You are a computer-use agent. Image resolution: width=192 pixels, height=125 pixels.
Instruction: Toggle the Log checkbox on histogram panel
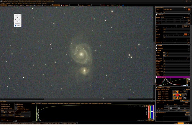point(140,106)
